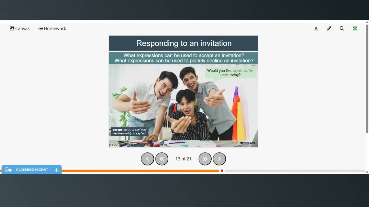
Task: Click the lunch invitation speech bubble
Action: [230, 73]
